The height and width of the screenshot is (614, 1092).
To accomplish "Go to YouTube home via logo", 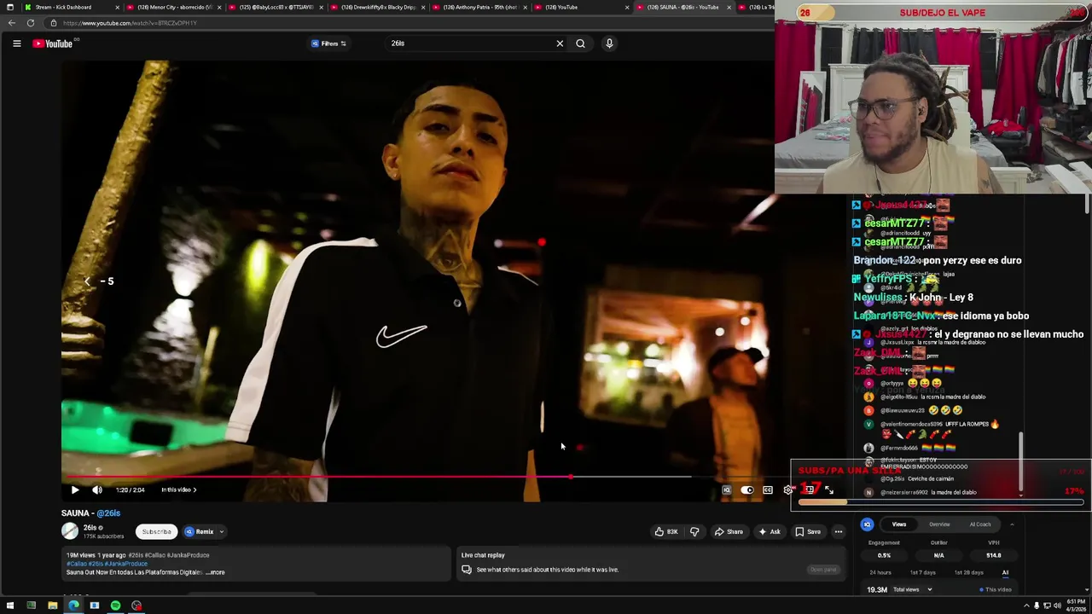I will 53,43.
